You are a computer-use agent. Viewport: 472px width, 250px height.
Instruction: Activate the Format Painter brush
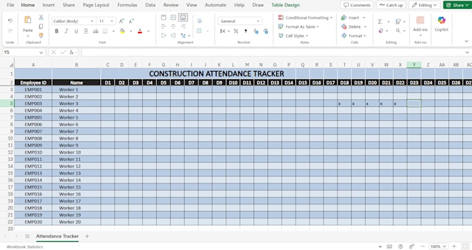pos(41,35)
